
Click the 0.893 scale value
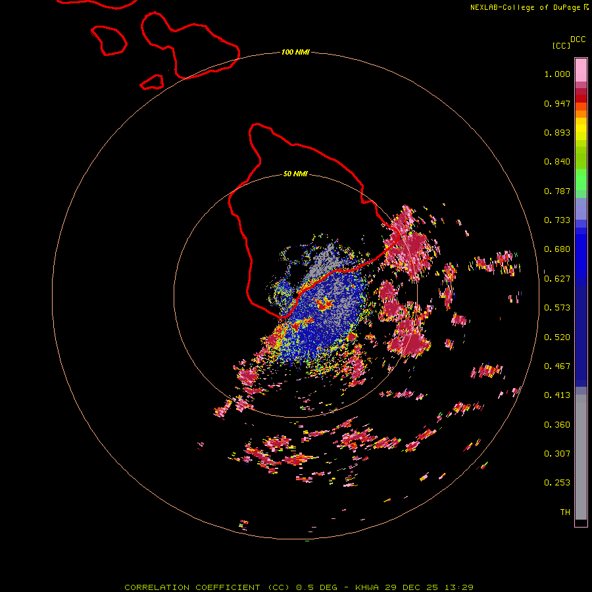point(557,132)
